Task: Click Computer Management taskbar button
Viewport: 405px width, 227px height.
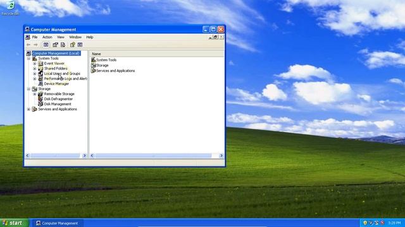Action: pyautogui.click(x=57, y=223)
